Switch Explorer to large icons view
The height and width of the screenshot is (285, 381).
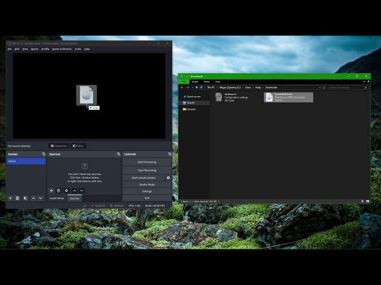pyautogui.click(x=368, y=201)
